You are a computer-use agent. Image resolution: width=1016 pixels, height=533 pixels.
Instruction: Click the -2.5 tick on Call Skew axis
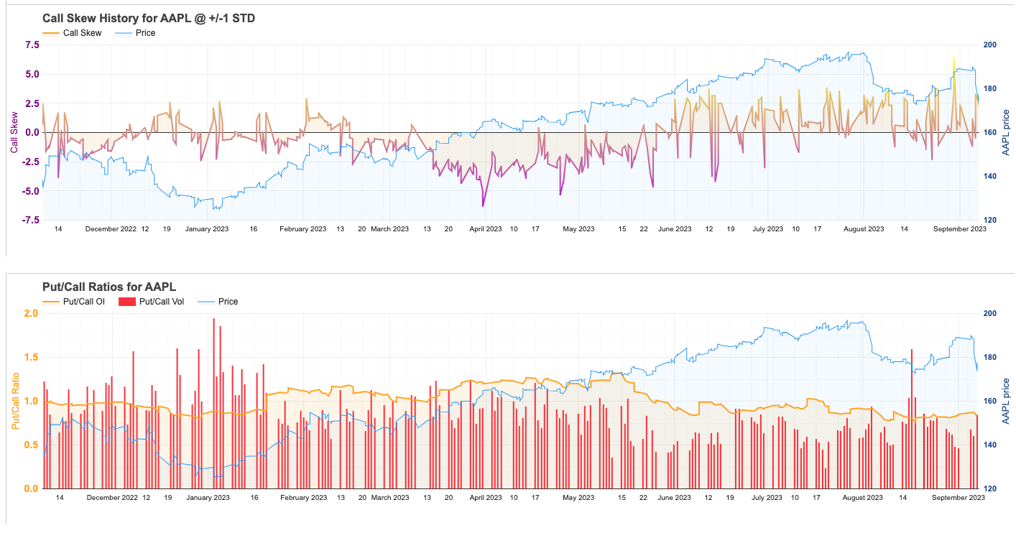point(30,162)
